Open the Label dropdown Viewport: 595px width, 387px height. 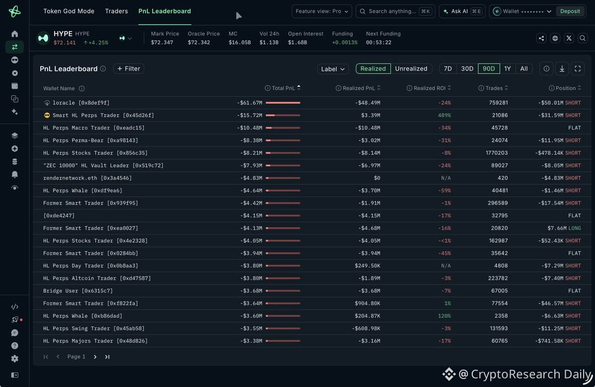[333, 68]
